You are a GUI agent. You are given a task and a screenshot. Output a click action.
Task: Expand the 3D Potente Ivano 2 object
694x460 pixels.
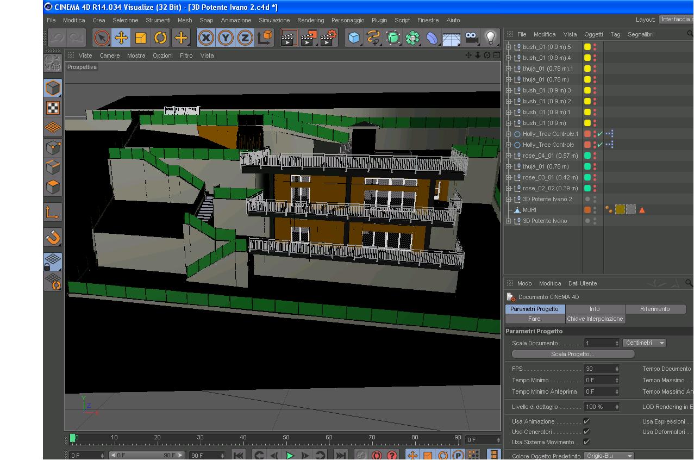(509, 199)
